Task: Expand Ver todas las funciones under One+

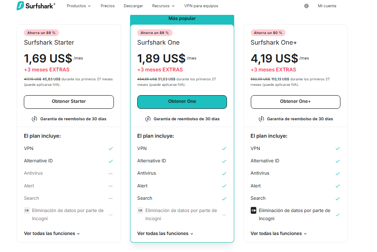Action: pyautogui.click(x=278, y=233)
